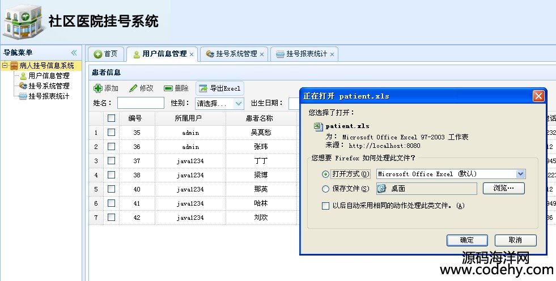
Task: Close the 正在打开 patient.xls dialog
Action: pos(538,96)
